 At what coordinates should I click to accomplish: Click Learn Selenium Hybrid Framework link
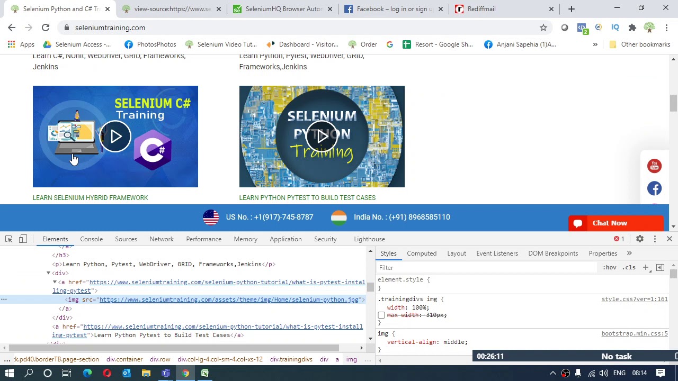pyautogui.click(x=90, y=198)
